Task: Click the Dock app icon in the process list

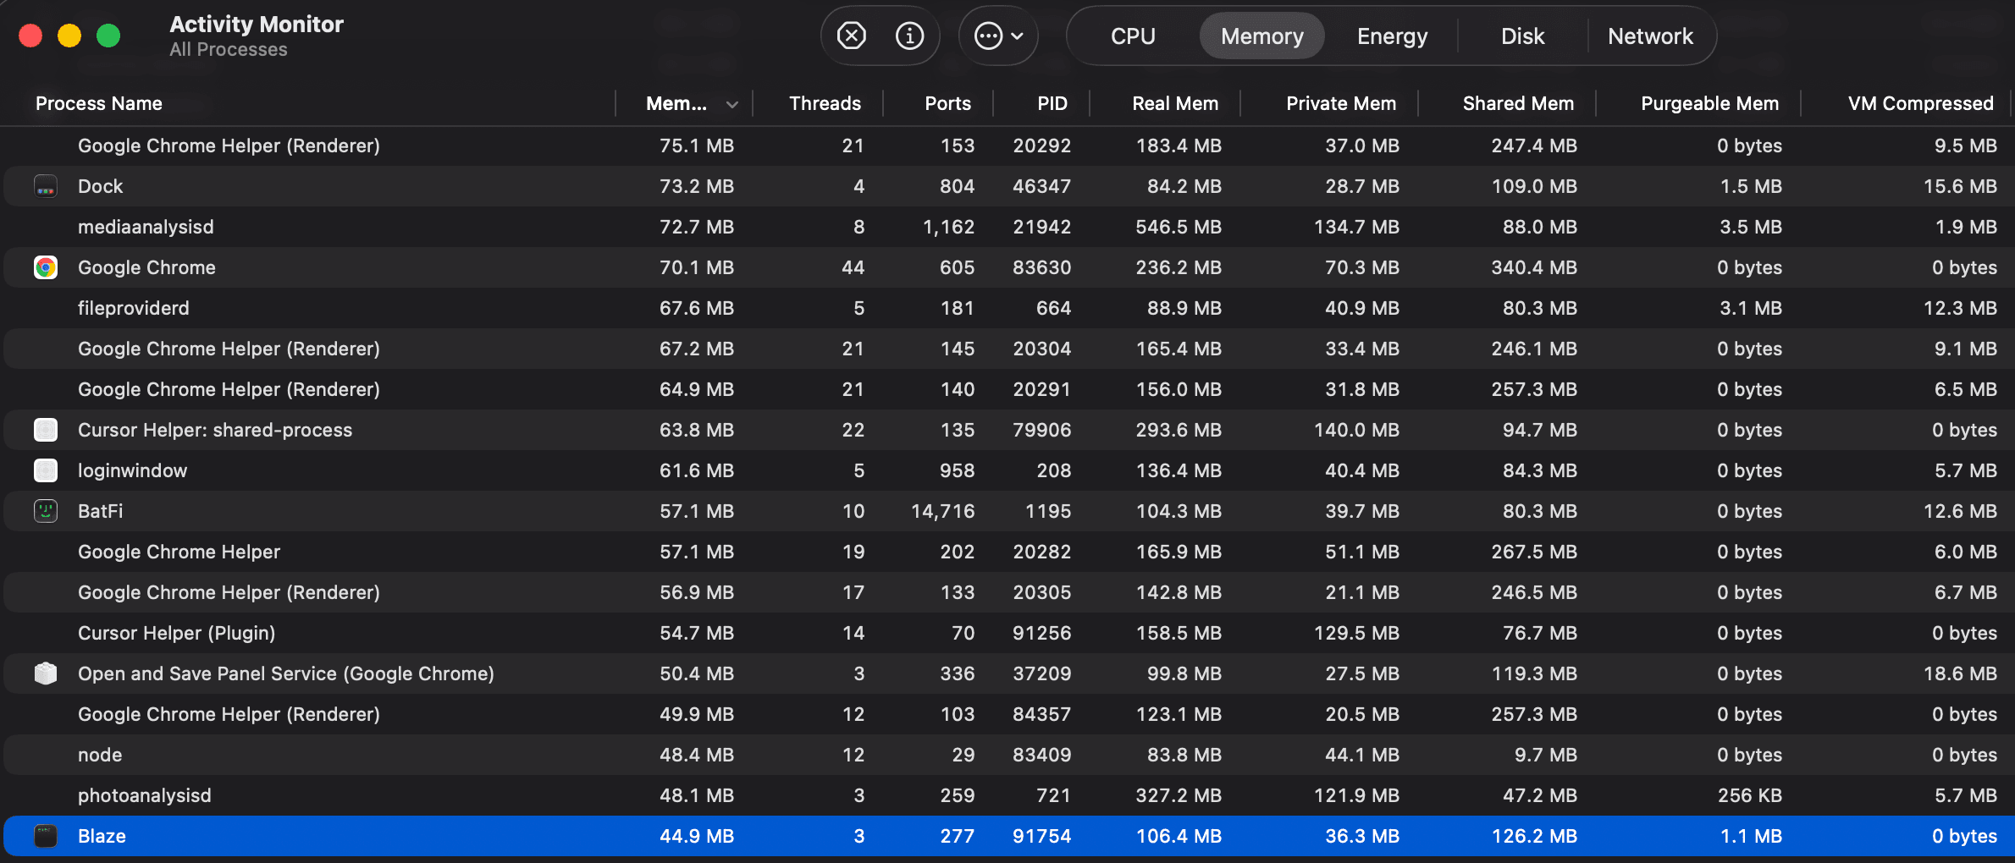Action: (x=46, y=186)
